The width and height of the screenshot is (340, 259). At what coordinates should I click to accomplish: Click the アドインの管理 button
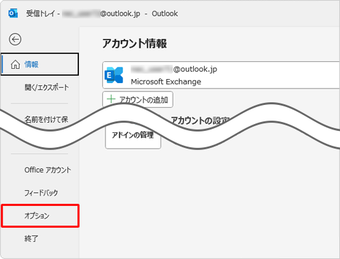tap(133, 135)
